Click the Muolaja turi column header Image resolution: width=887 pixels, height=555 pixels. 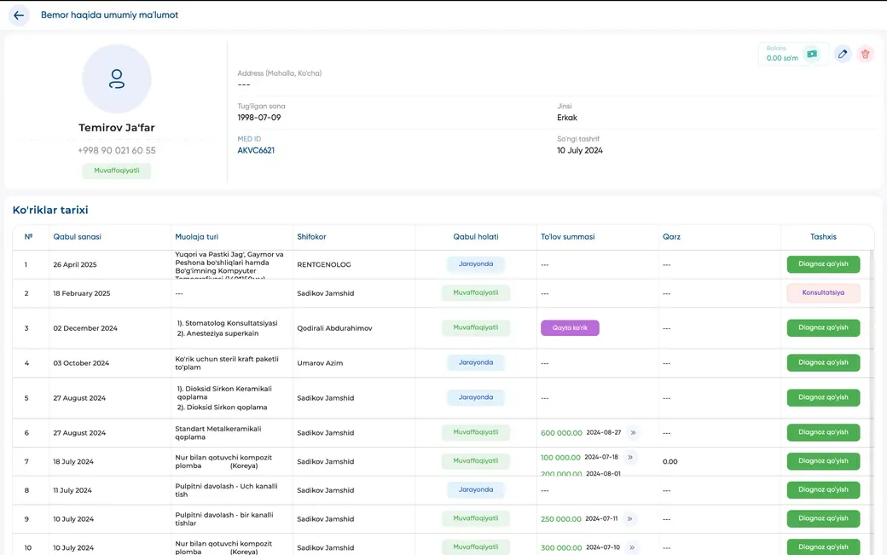click(x=196, y=237)
